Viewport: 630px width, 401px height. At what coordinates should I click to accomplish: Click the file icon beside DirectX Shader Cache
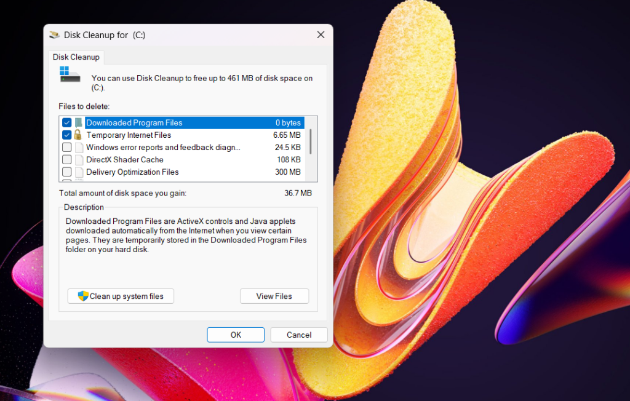pyautogui.click(x=79, y=159)
